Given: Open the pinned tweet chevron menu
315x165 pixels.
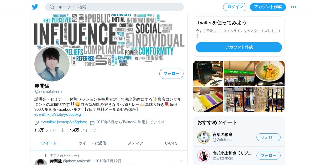Looking at the screenshot, I should pos(181,161).
